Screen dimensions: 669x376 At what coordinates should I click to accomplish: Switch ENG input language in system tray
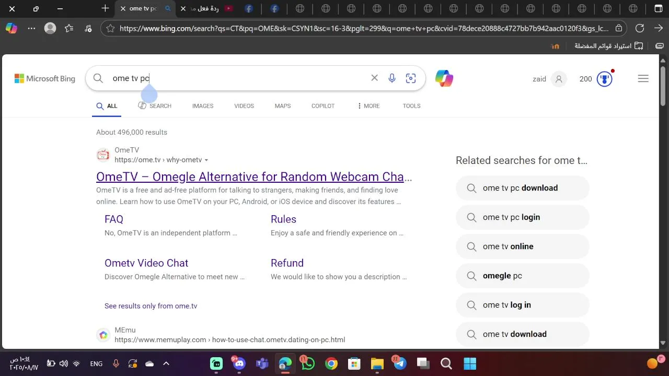tap(96, 364)
